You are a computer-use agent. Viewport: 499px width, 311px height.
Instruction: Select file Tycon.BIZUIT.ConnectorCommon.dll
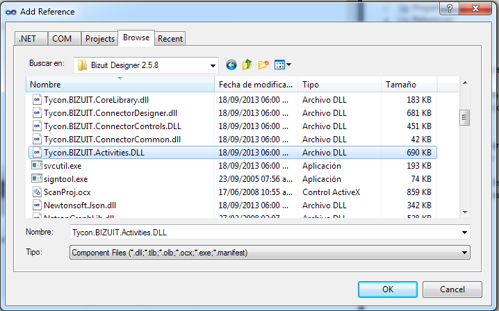click(x=112, y=140)
